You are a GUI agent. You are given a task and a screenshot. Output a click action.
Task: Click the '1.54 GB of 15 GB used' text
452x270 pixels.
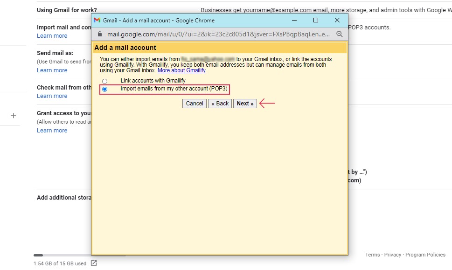click(60, 263)
